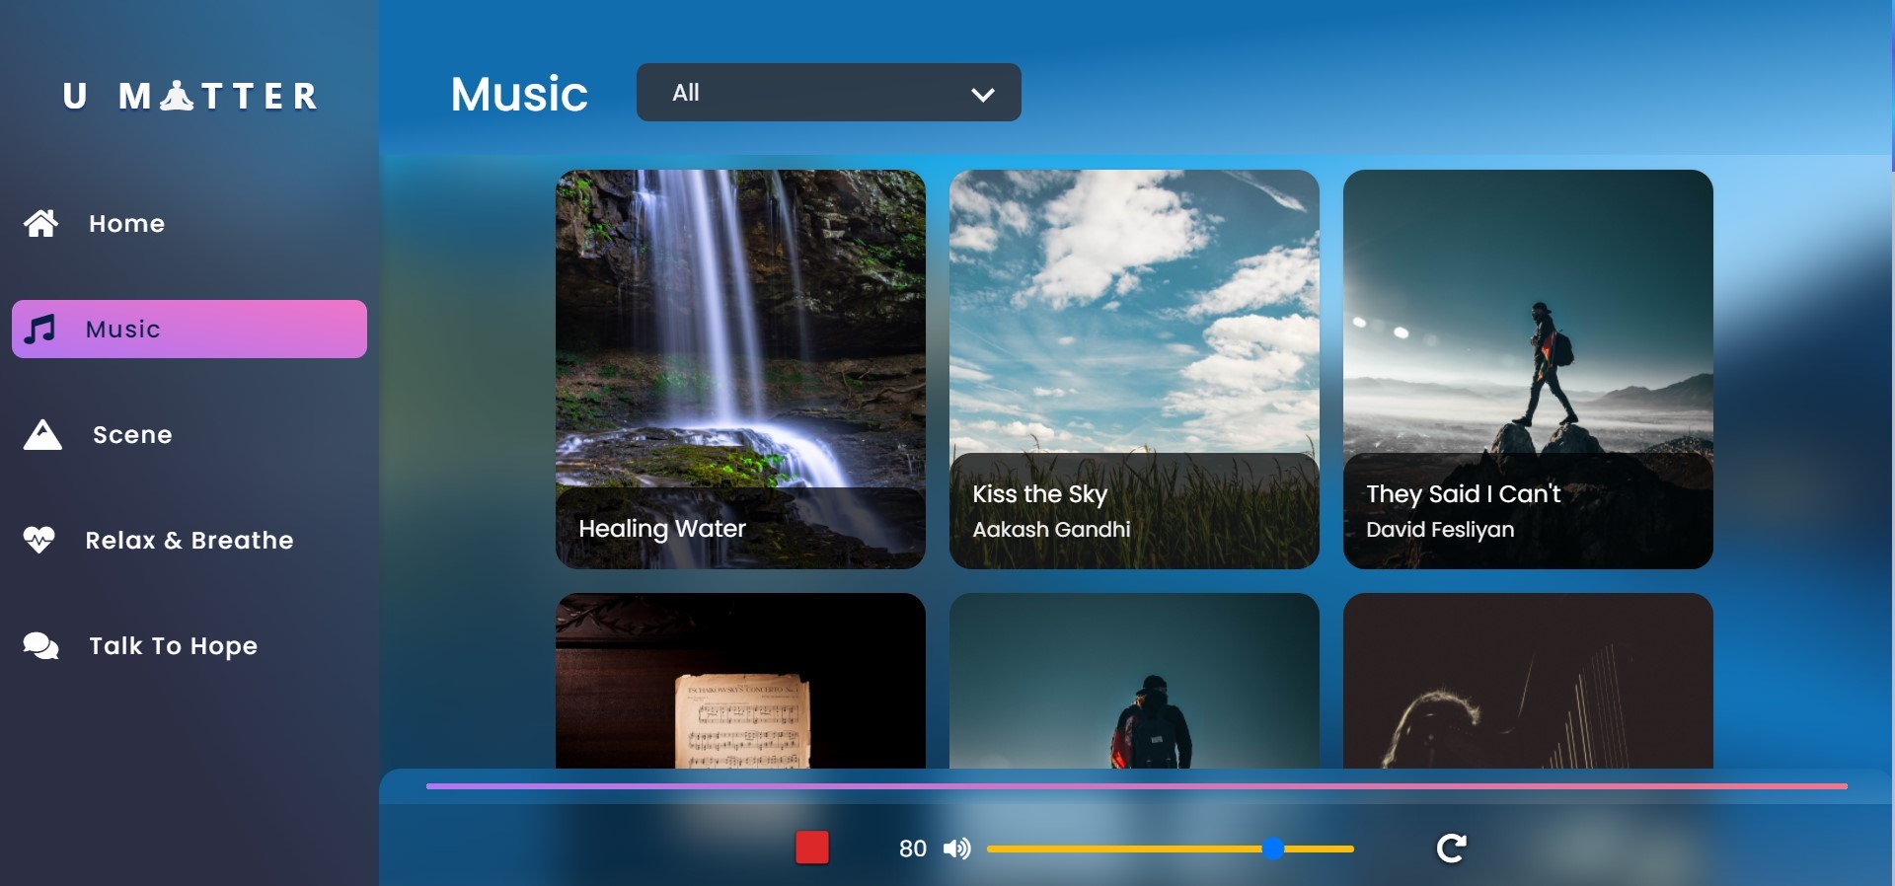Open the All category dropdown
The height and width of the screenshot is (886, 1895).
[x=829, y=93]
